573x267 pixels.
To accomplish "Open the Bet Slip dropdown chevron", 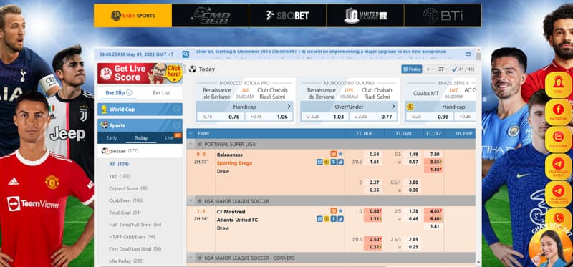I will [129, 93].
